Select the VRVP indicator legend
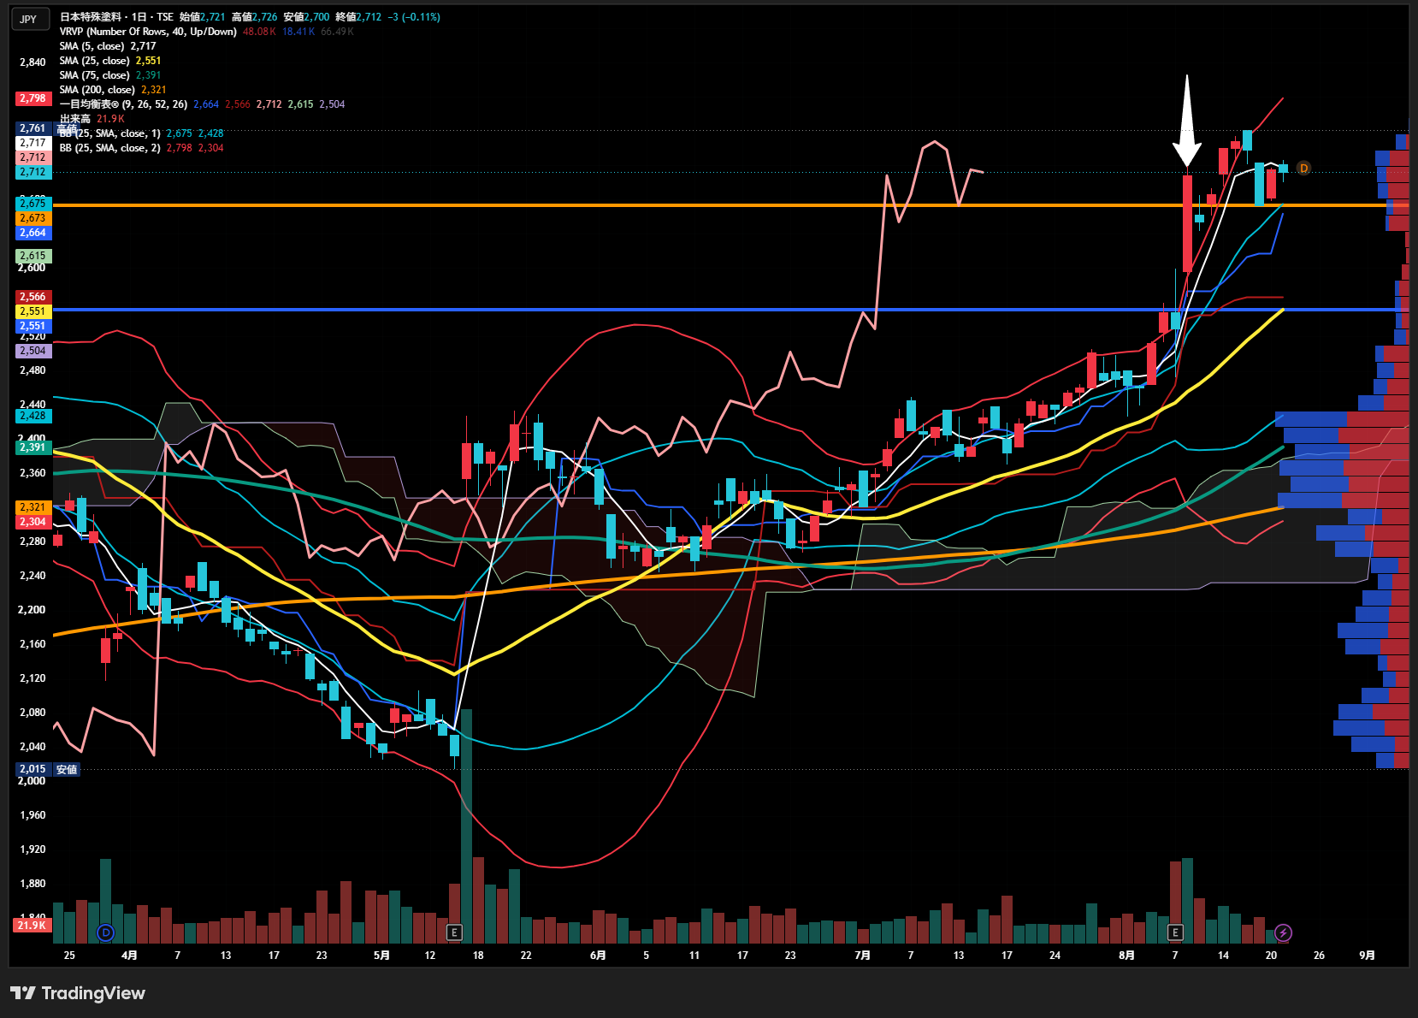 pyautogui.click(x=148, y=32)
